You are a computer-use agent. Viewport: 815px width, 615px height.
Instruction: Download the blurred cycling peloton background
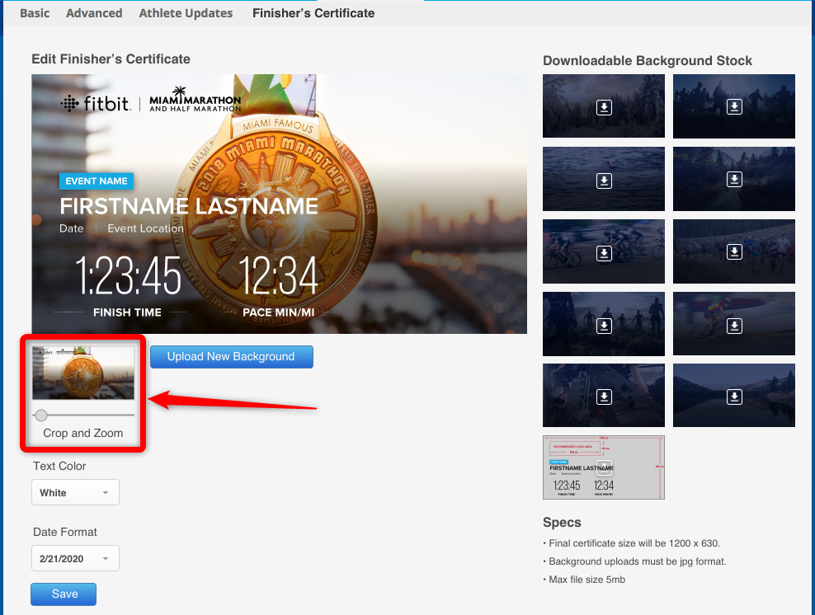[604, 253]
